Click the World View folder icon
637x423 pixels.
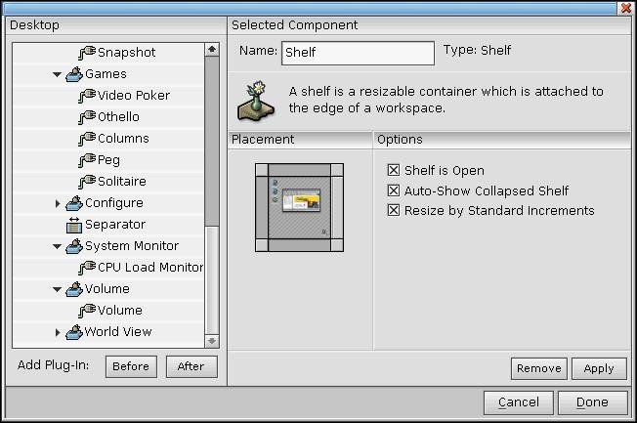click(74, 332)
